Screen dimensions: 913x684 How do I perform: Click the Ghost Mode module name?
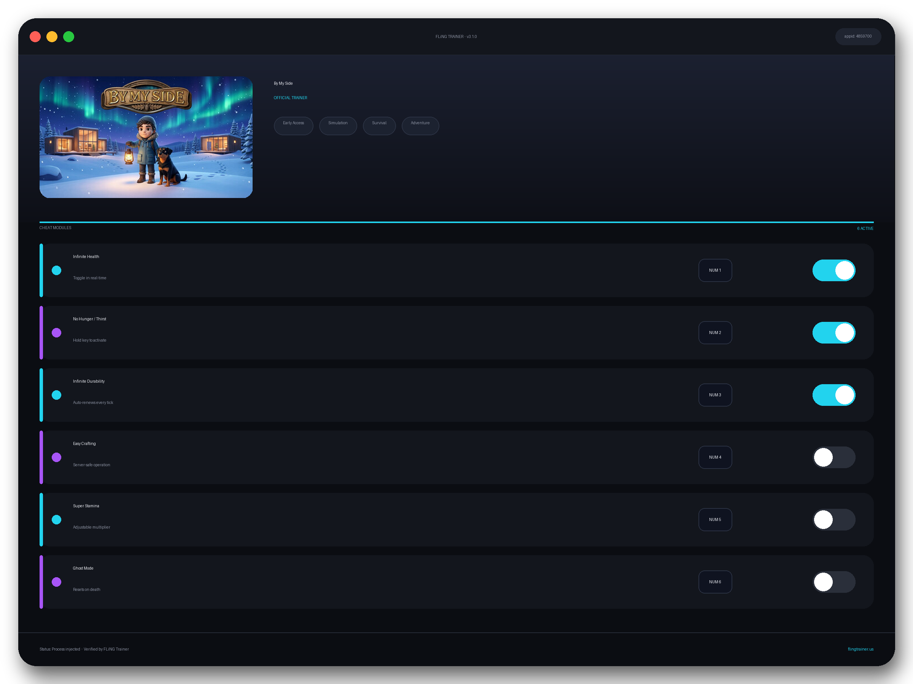[83, 568]
